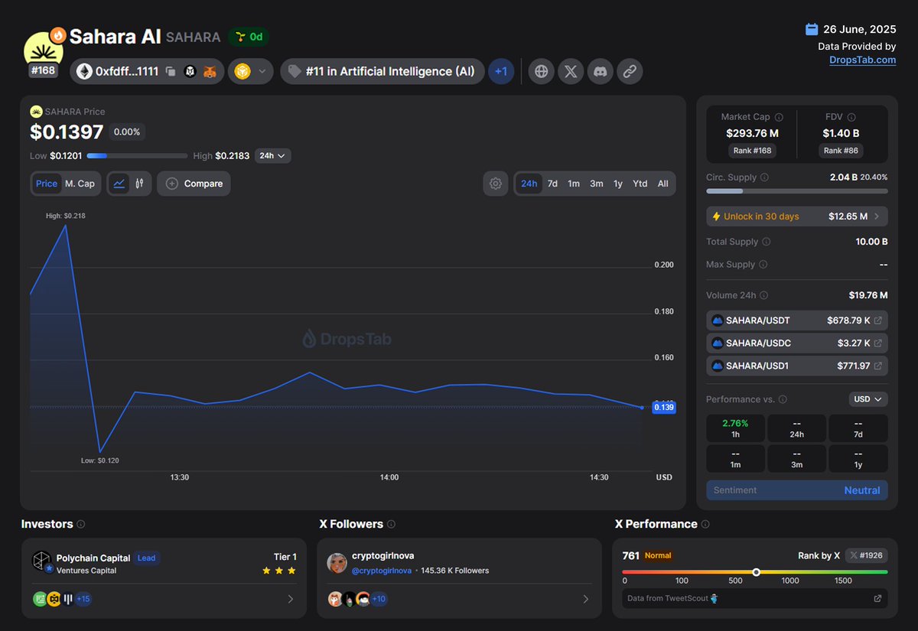Click the 0d age badge

tap(249, 37)
